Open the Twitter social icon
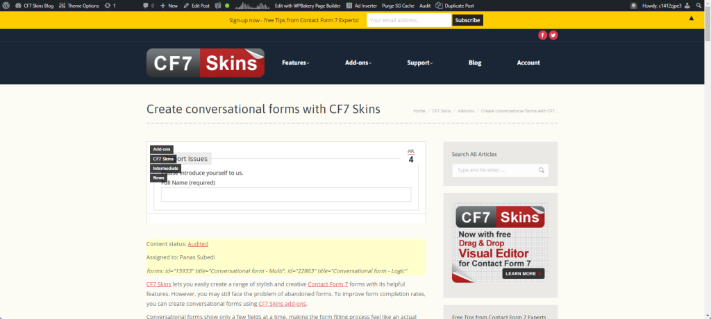This screenshot has width=711, height=319. pyautogui.click(x=553, y=35)
